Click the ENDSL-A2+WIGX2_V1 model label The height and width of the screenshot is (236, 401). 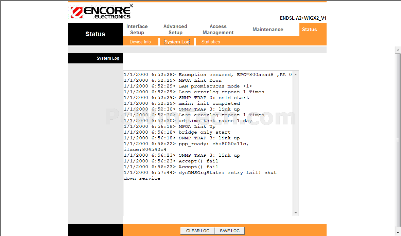[303, 18]
